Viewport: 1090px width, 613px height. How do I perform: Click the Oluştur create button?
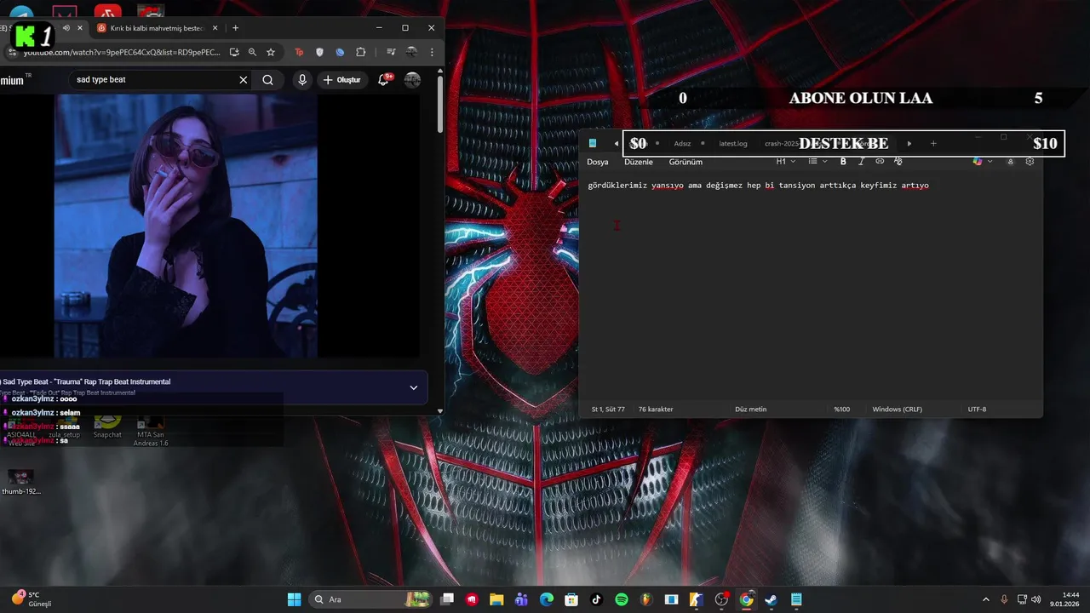click(x=341, y=80)
